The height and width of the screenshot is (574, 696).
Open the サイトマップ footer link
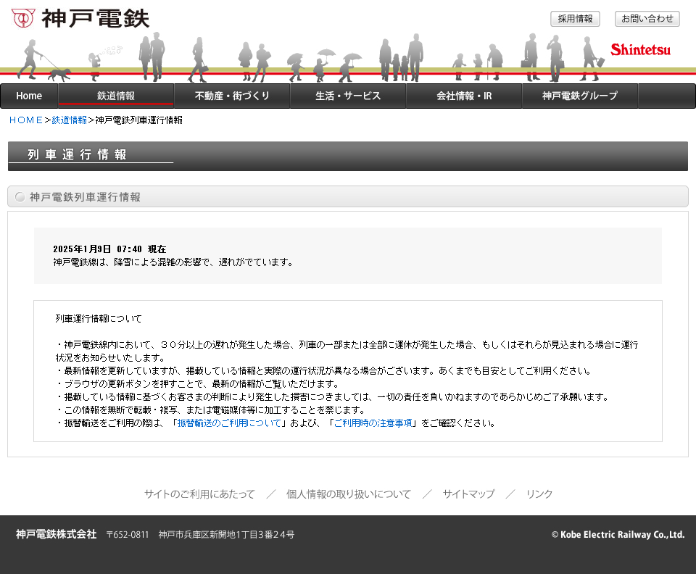[x=468, y=494]
